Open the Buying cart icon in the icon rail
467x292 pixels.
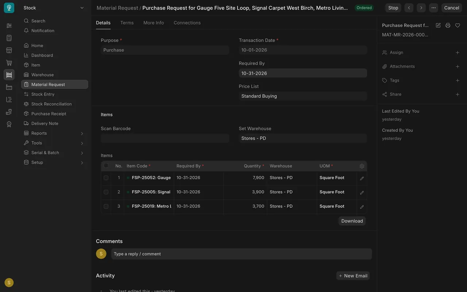(9, 63)
